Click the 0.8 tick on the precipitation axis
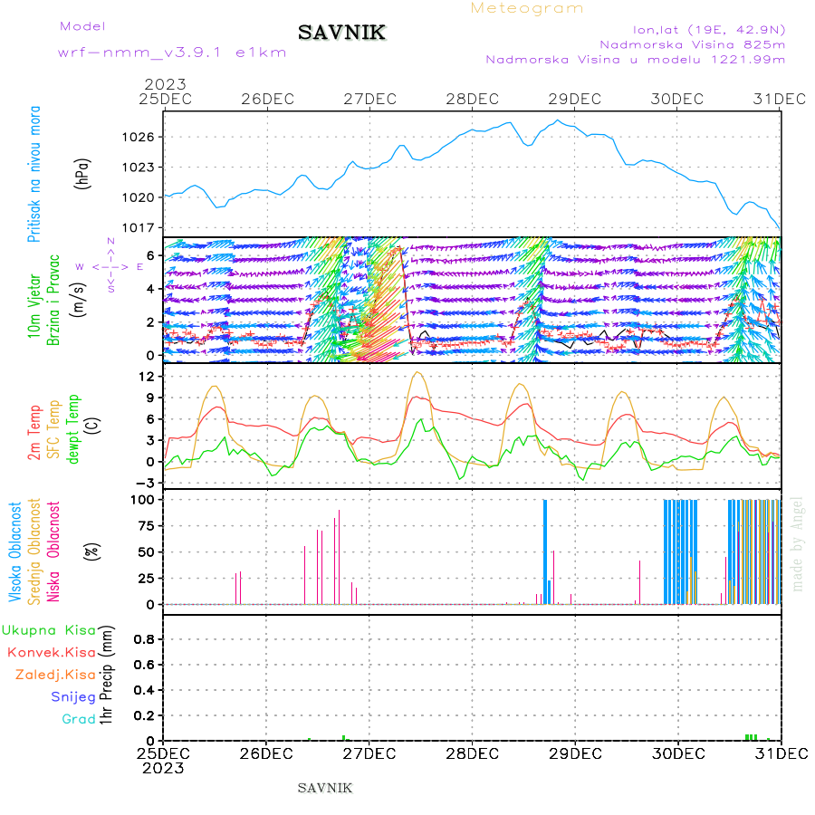 (144, 639)
